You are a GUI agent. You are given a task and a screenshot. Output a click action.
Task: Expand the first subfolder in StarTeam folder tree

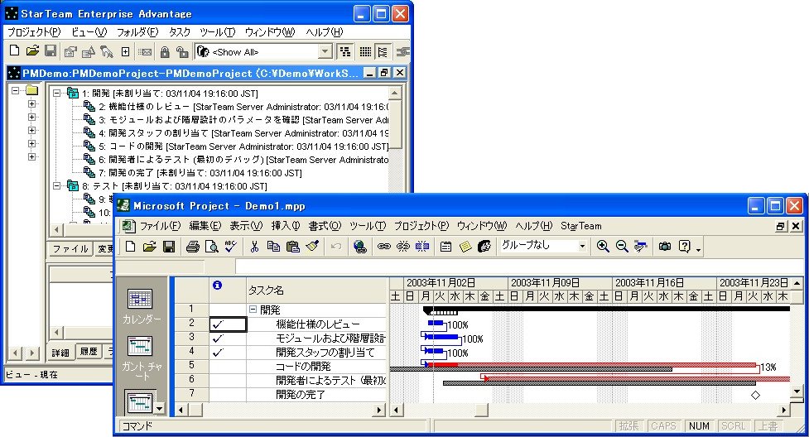(x=32, y=103)
